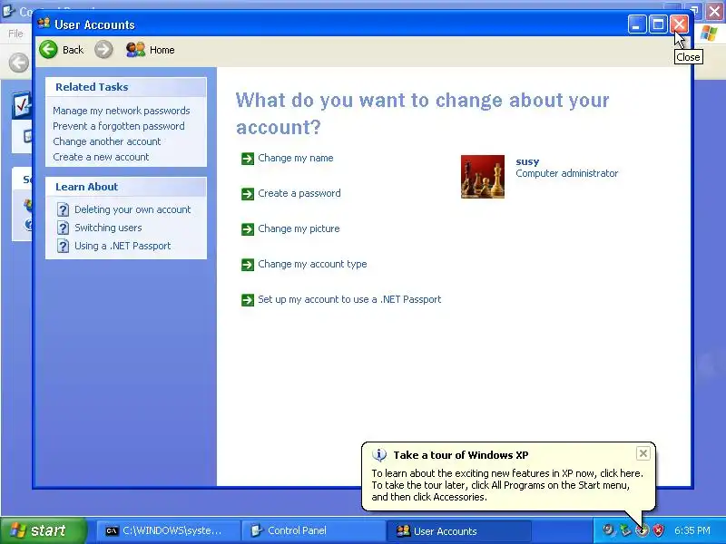This screenshot has height=544, width=726.
Task: Click the account name susy
Action: (527, 161)
